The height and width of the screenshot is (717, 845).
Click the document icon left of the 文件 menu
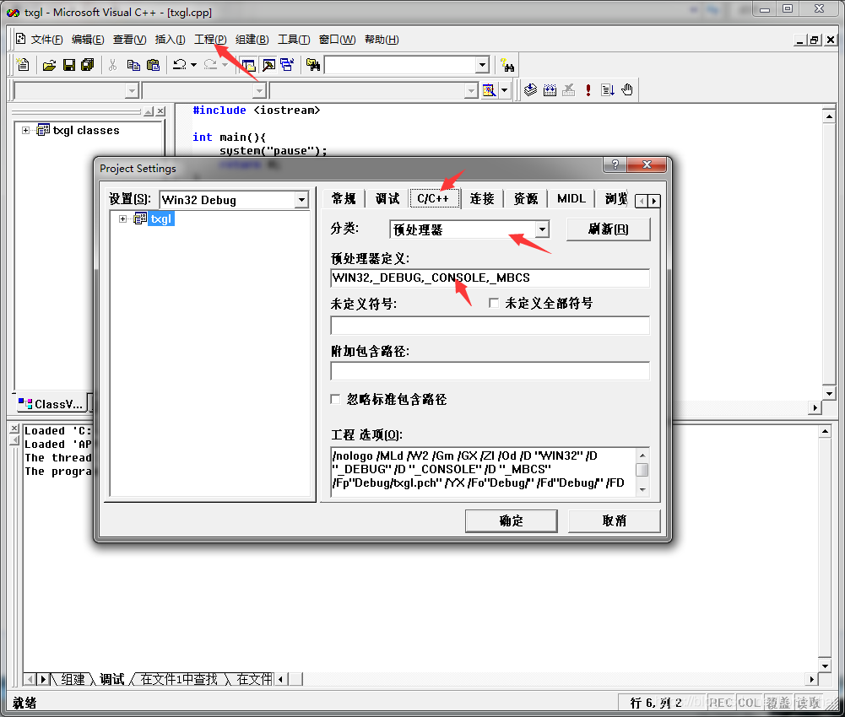[20, 39]
